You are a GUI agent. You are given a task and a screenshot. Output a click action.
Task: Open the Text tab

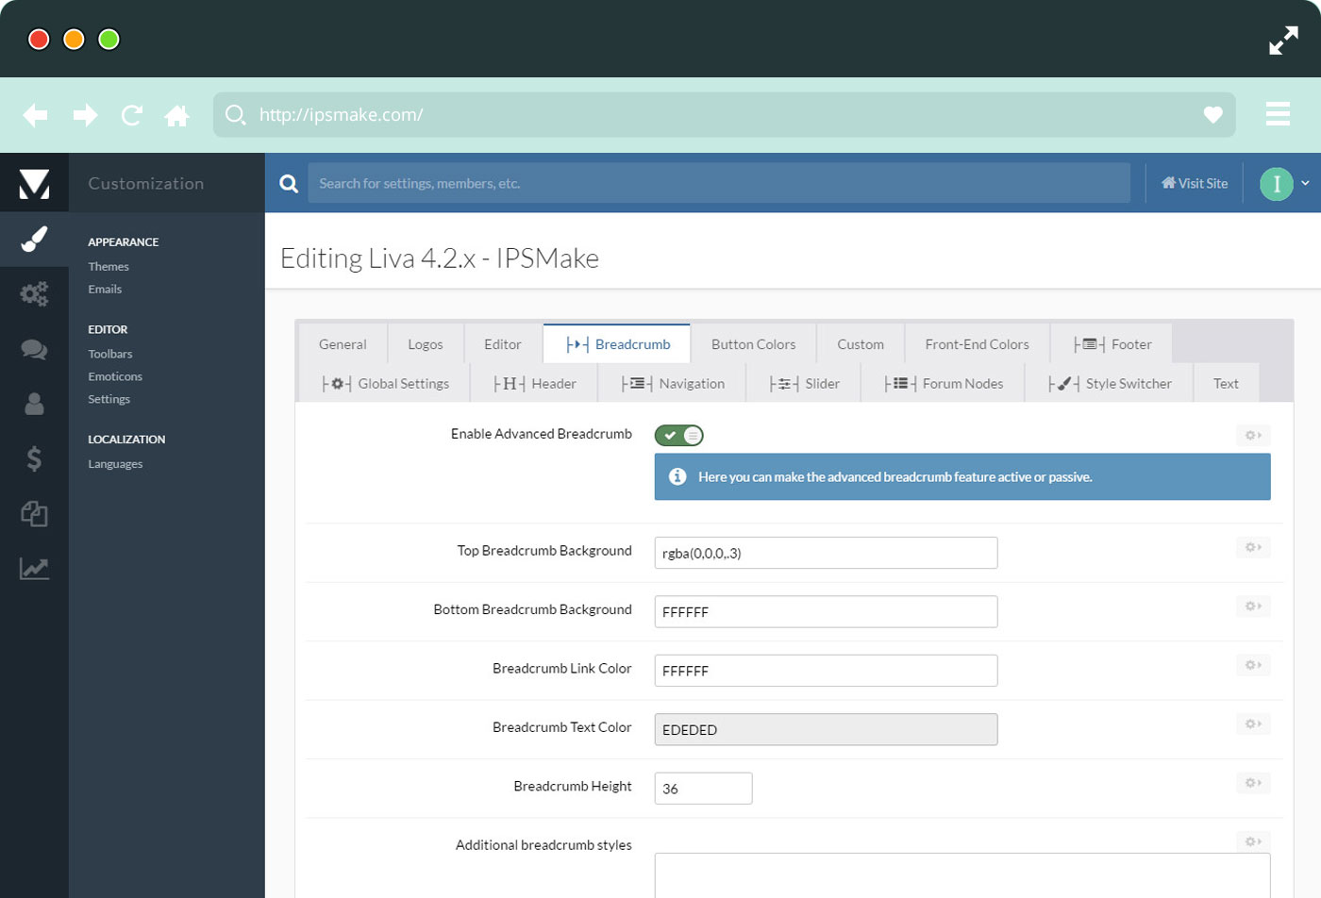[1226, 383]
